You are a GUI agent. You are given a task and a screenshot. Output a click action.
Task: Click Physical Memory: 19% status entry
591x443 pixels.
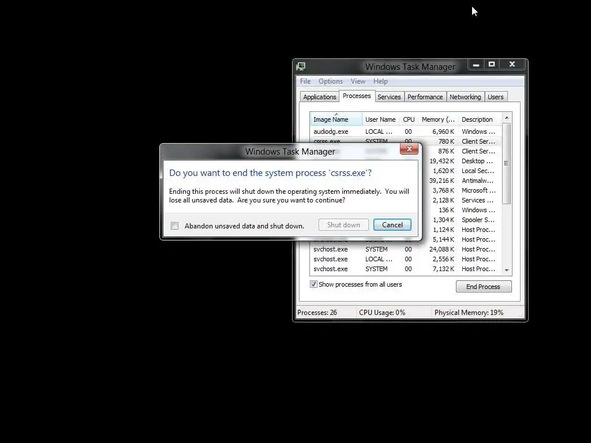pos(469,313)
